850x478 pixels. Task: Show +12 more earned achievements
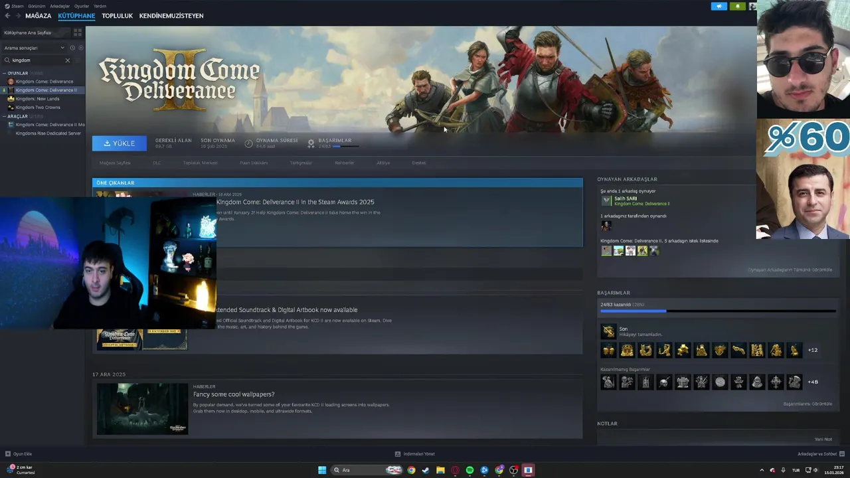coord(813,350)
